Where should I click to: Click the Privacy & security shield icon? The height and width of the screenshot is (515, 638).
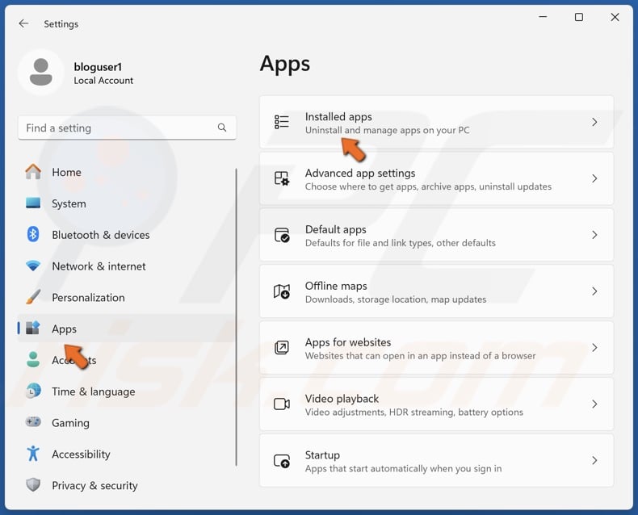(33, 484)
